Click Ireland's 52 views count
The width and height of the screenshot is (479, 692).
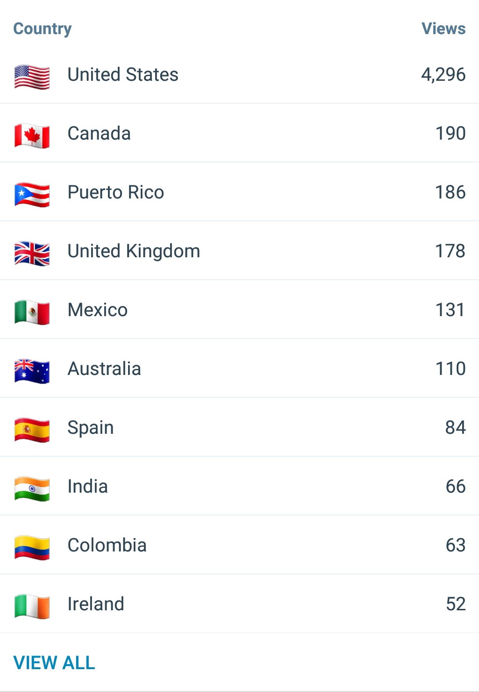pos(456,604)
